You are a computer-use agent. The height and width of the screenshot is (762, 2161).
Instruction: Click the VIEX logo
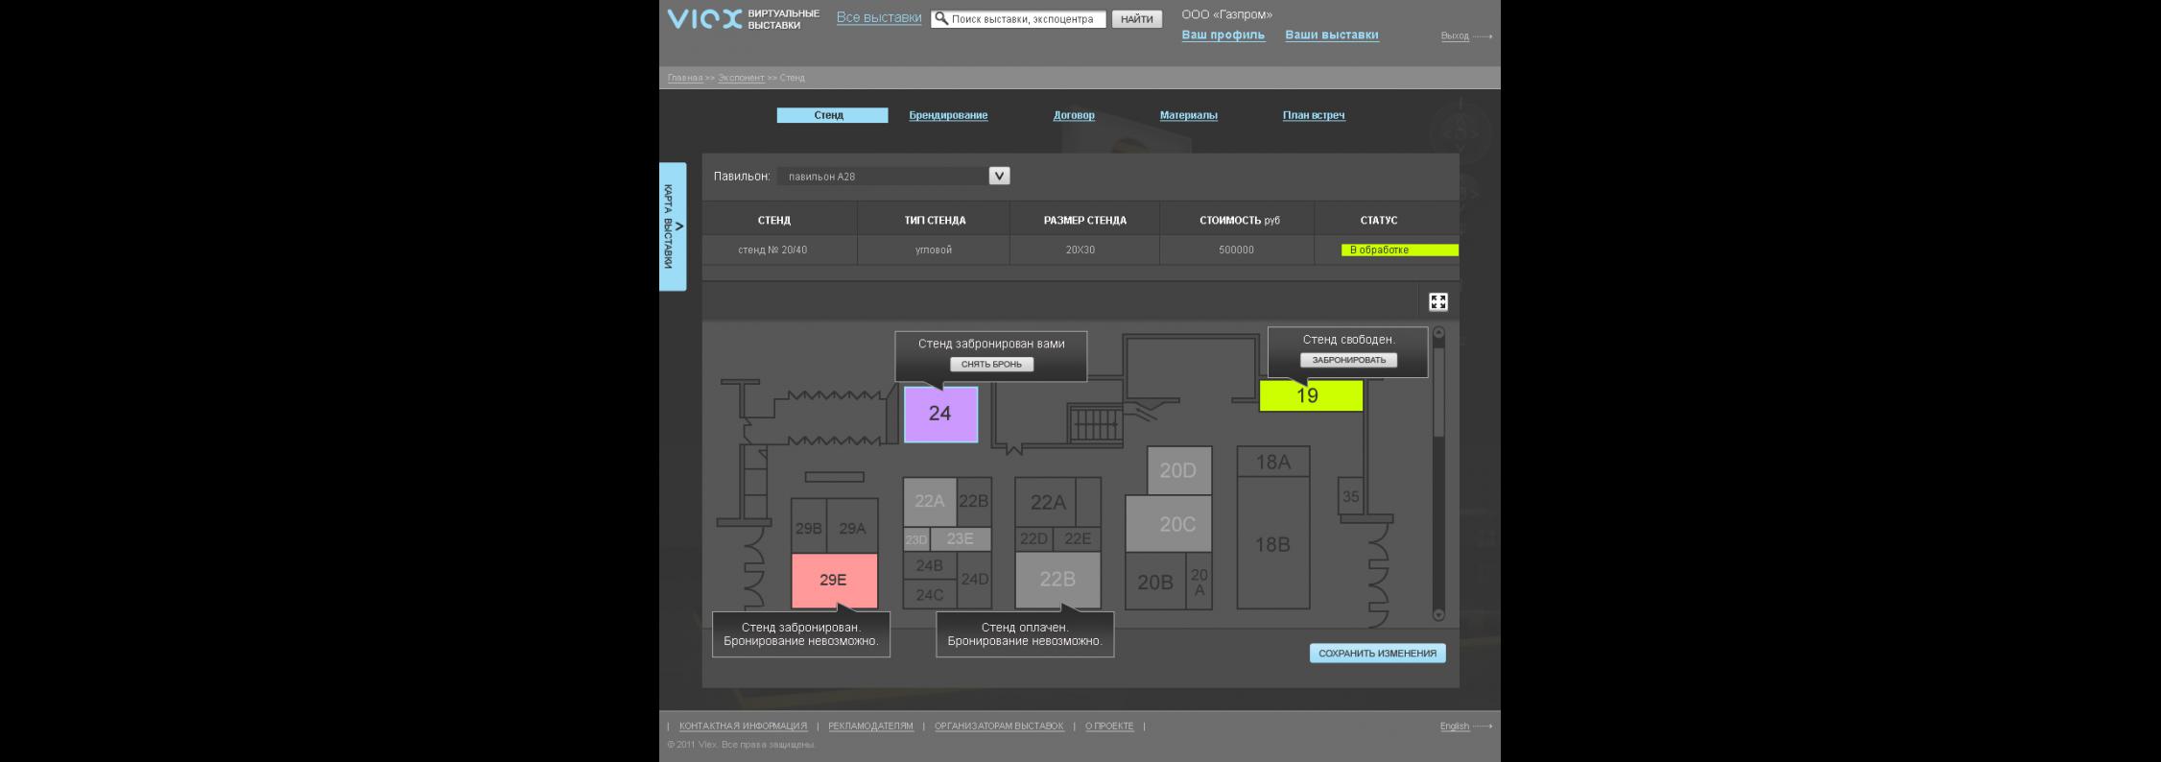pyautogui.click(x=705, y=19)
